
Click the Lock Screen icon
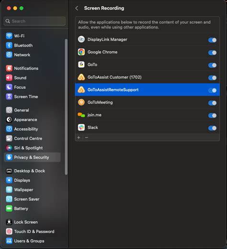pos(9,222)
